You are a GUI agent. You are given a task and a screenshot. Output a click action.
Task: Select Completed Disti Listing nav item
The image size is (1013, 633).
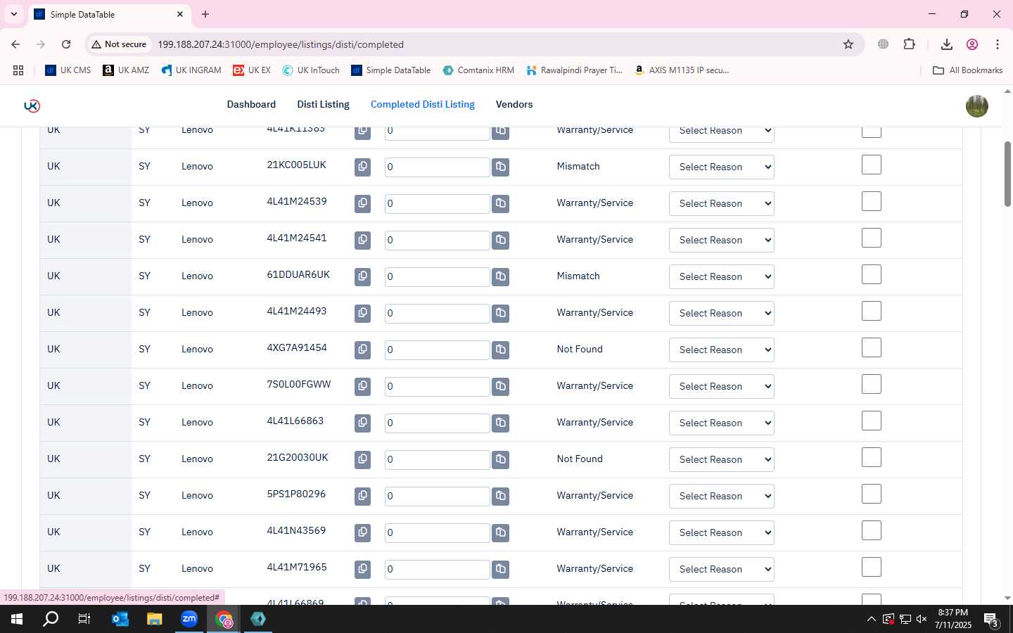(x=423, y=104)
